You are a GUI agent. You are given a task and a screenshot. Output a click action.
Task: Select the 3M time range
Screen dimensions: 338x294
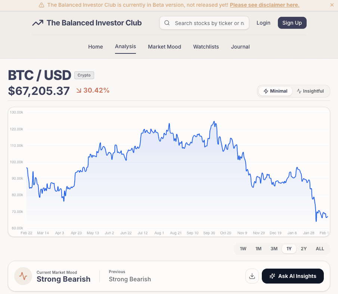coord(274,249)
